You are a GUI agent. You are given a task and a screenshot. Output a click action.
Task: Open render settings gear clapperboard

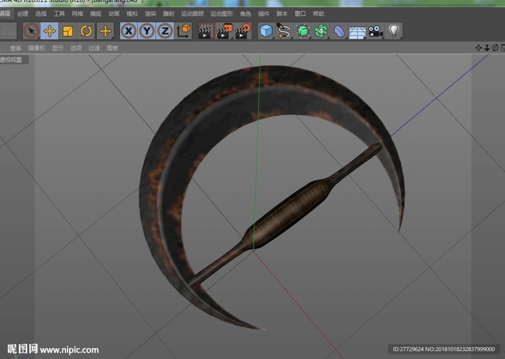click(x=243, y=31)
